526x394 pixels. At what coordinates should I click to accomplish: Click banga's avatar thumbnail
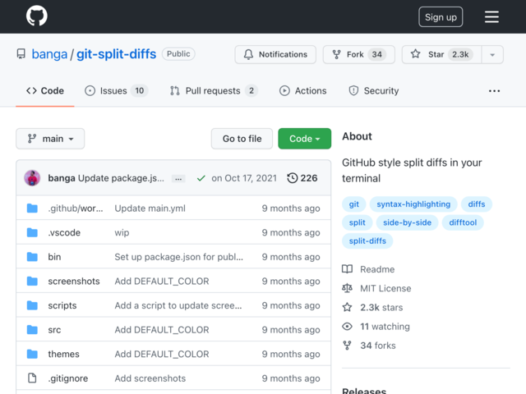pos(32,178)
